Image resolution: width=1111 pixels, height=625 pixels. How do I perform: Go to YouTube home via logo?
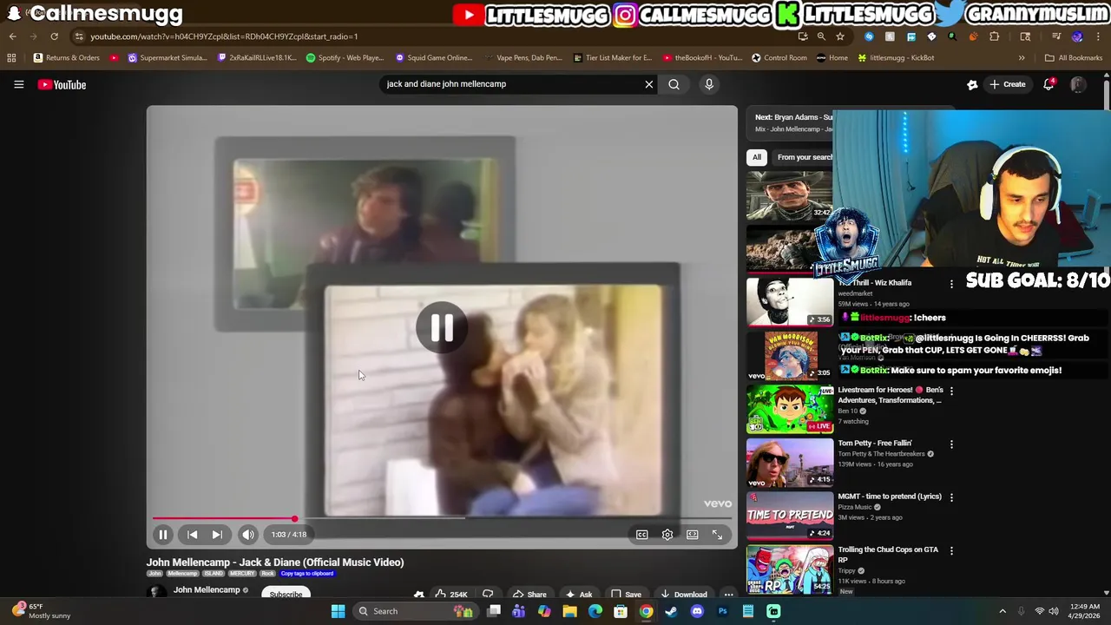point(62,84)
